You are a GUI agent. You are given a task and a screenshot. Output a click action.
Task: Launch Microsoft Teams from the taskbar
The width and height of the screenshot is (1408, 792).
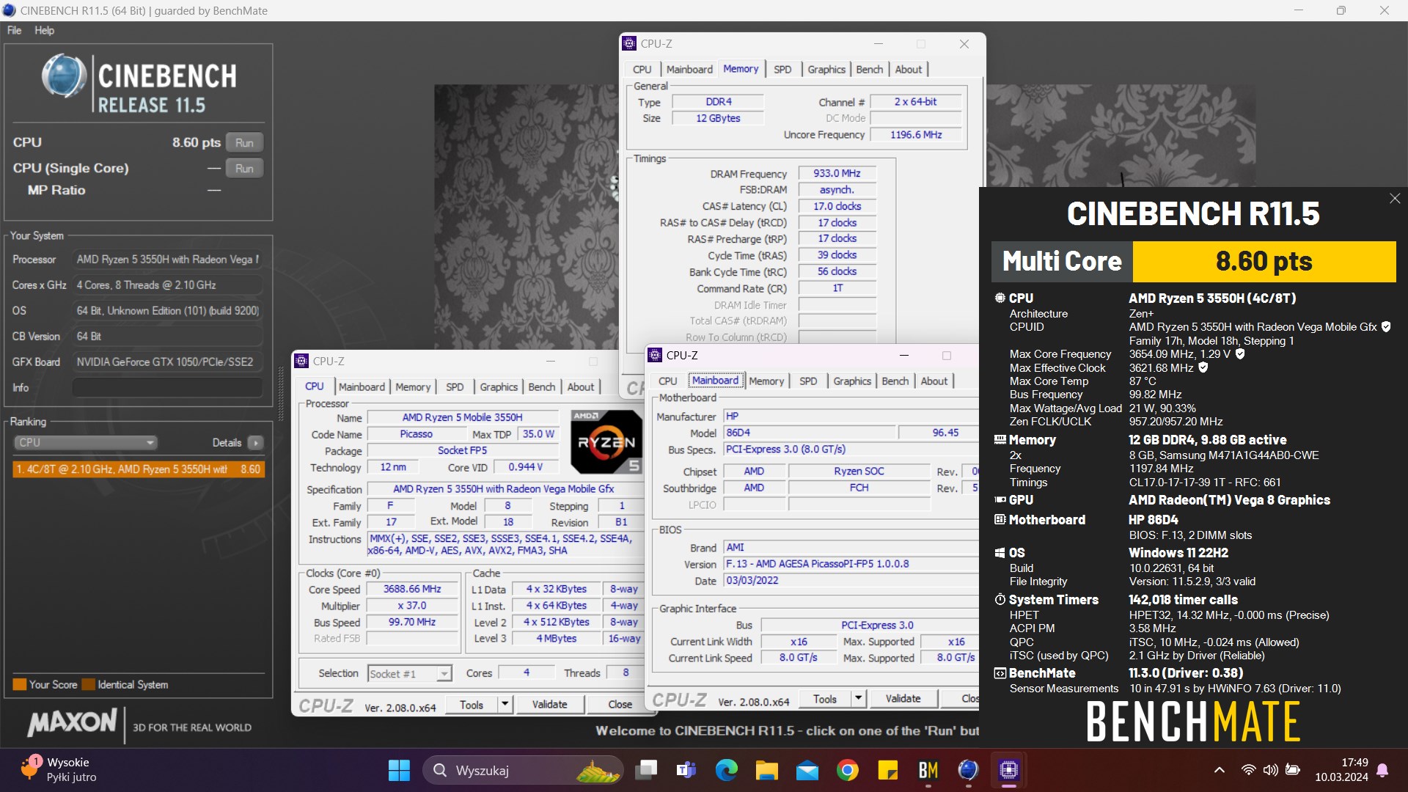tap(686, 770)
